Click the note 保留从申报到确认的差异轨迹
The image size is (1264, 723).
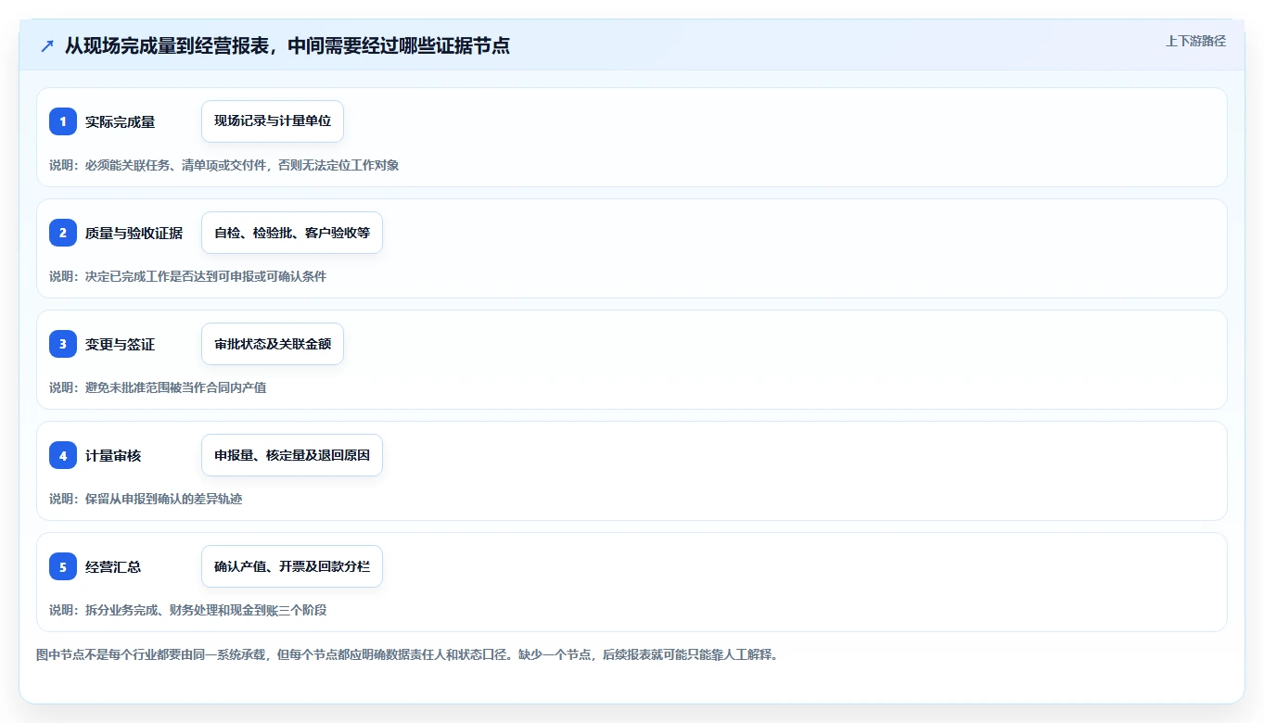point(146,499)
